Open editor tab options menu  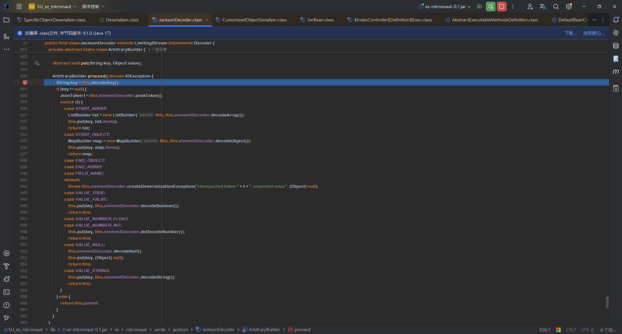pos(603,20)
